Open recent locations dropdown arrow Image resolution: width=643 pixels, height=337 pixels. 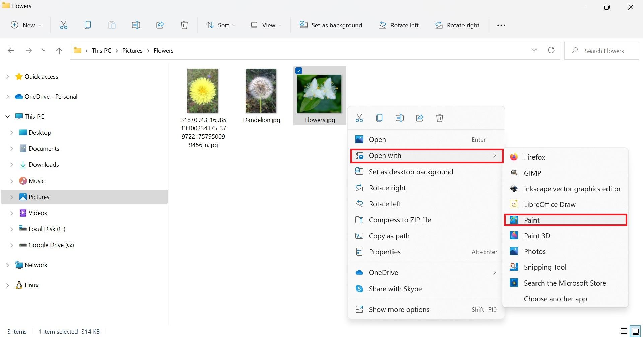[x=44, y=51]
